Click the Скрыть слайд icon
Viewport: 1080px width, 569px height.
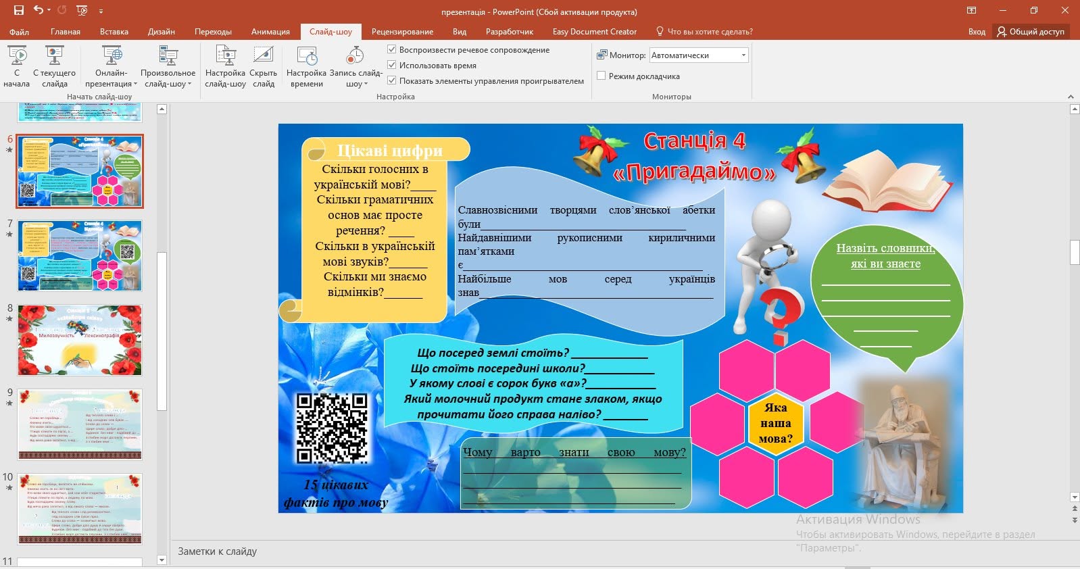point(264,55)
